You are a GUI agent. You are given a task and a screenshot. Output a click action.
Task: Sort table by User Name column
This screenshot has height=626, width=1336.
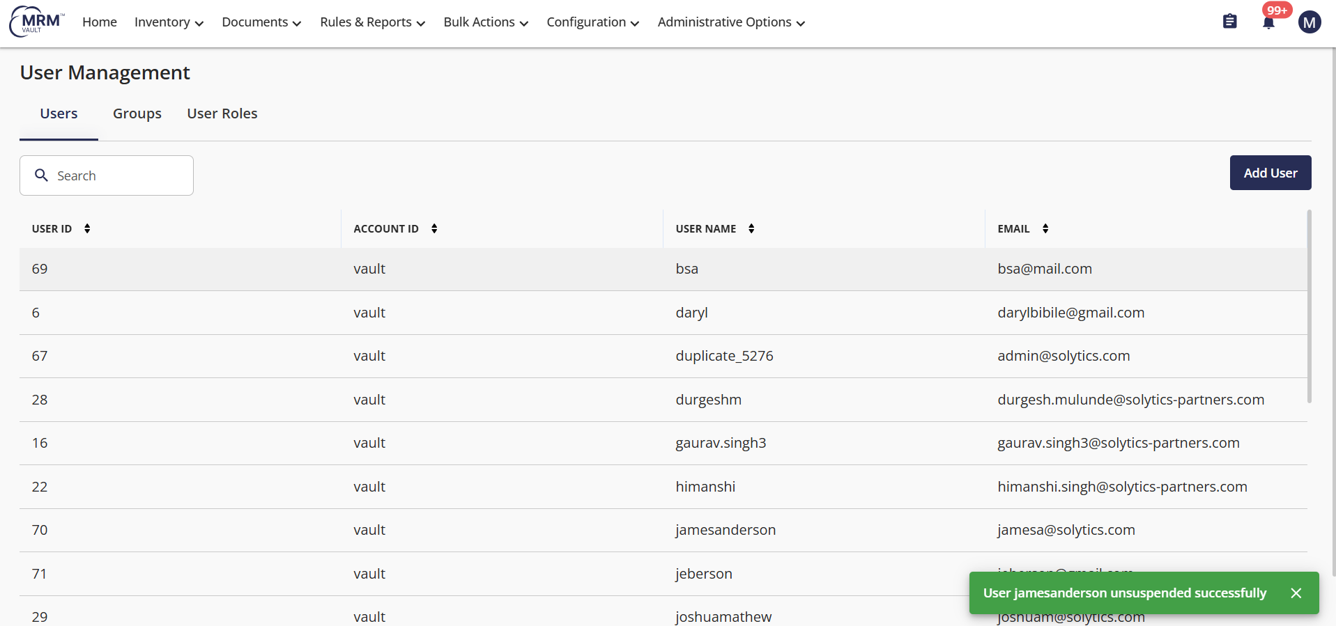point(751,228)
